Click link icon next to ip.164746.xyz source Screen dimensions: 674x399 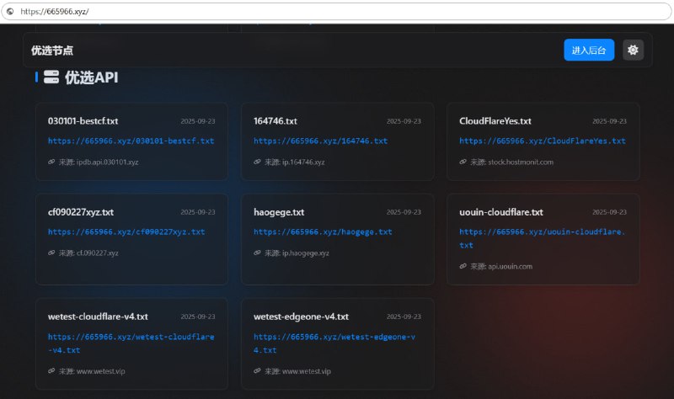(x=258, y=162)
